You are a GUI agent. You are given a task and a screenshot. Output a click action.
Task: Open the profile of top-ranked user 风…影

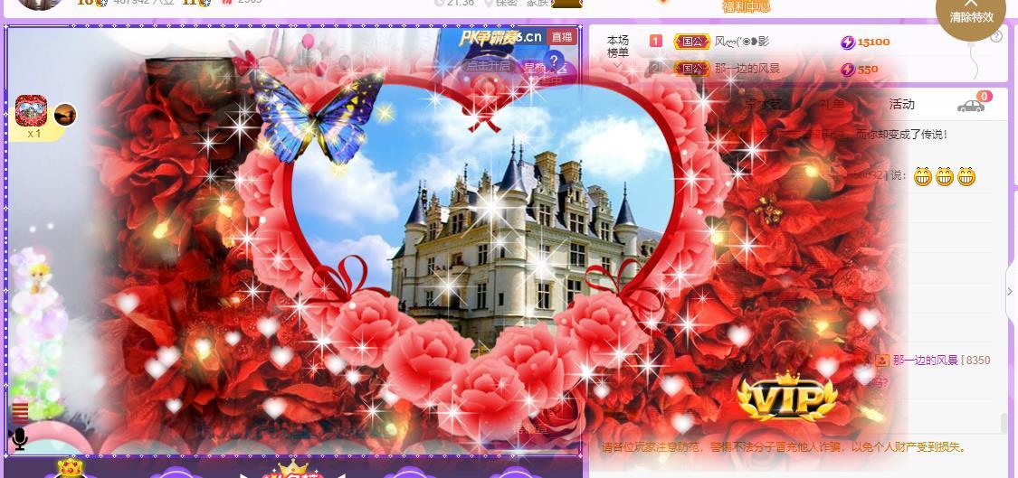(742, 42)
